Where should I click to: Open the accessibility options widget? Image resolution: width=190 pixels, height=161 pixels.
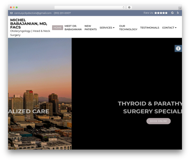coord(178,48)
